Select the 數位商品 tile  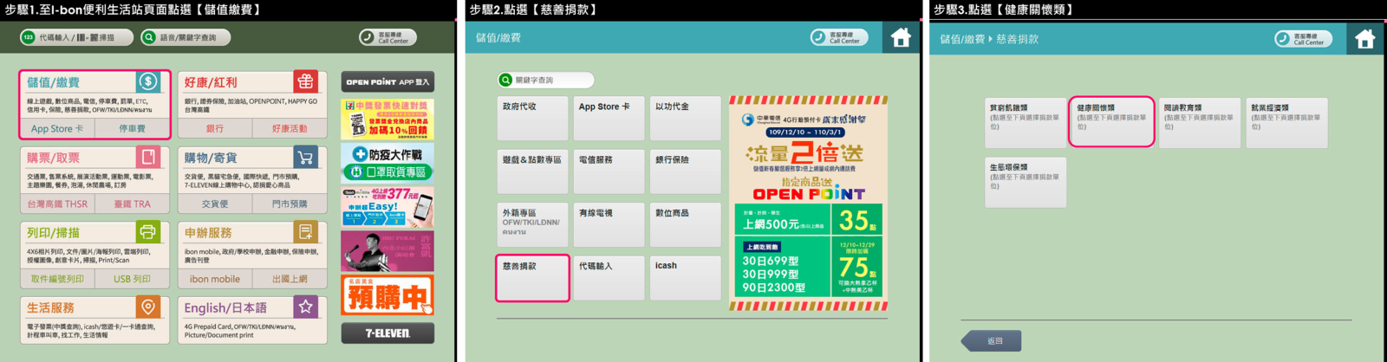(x=685, y=225)
